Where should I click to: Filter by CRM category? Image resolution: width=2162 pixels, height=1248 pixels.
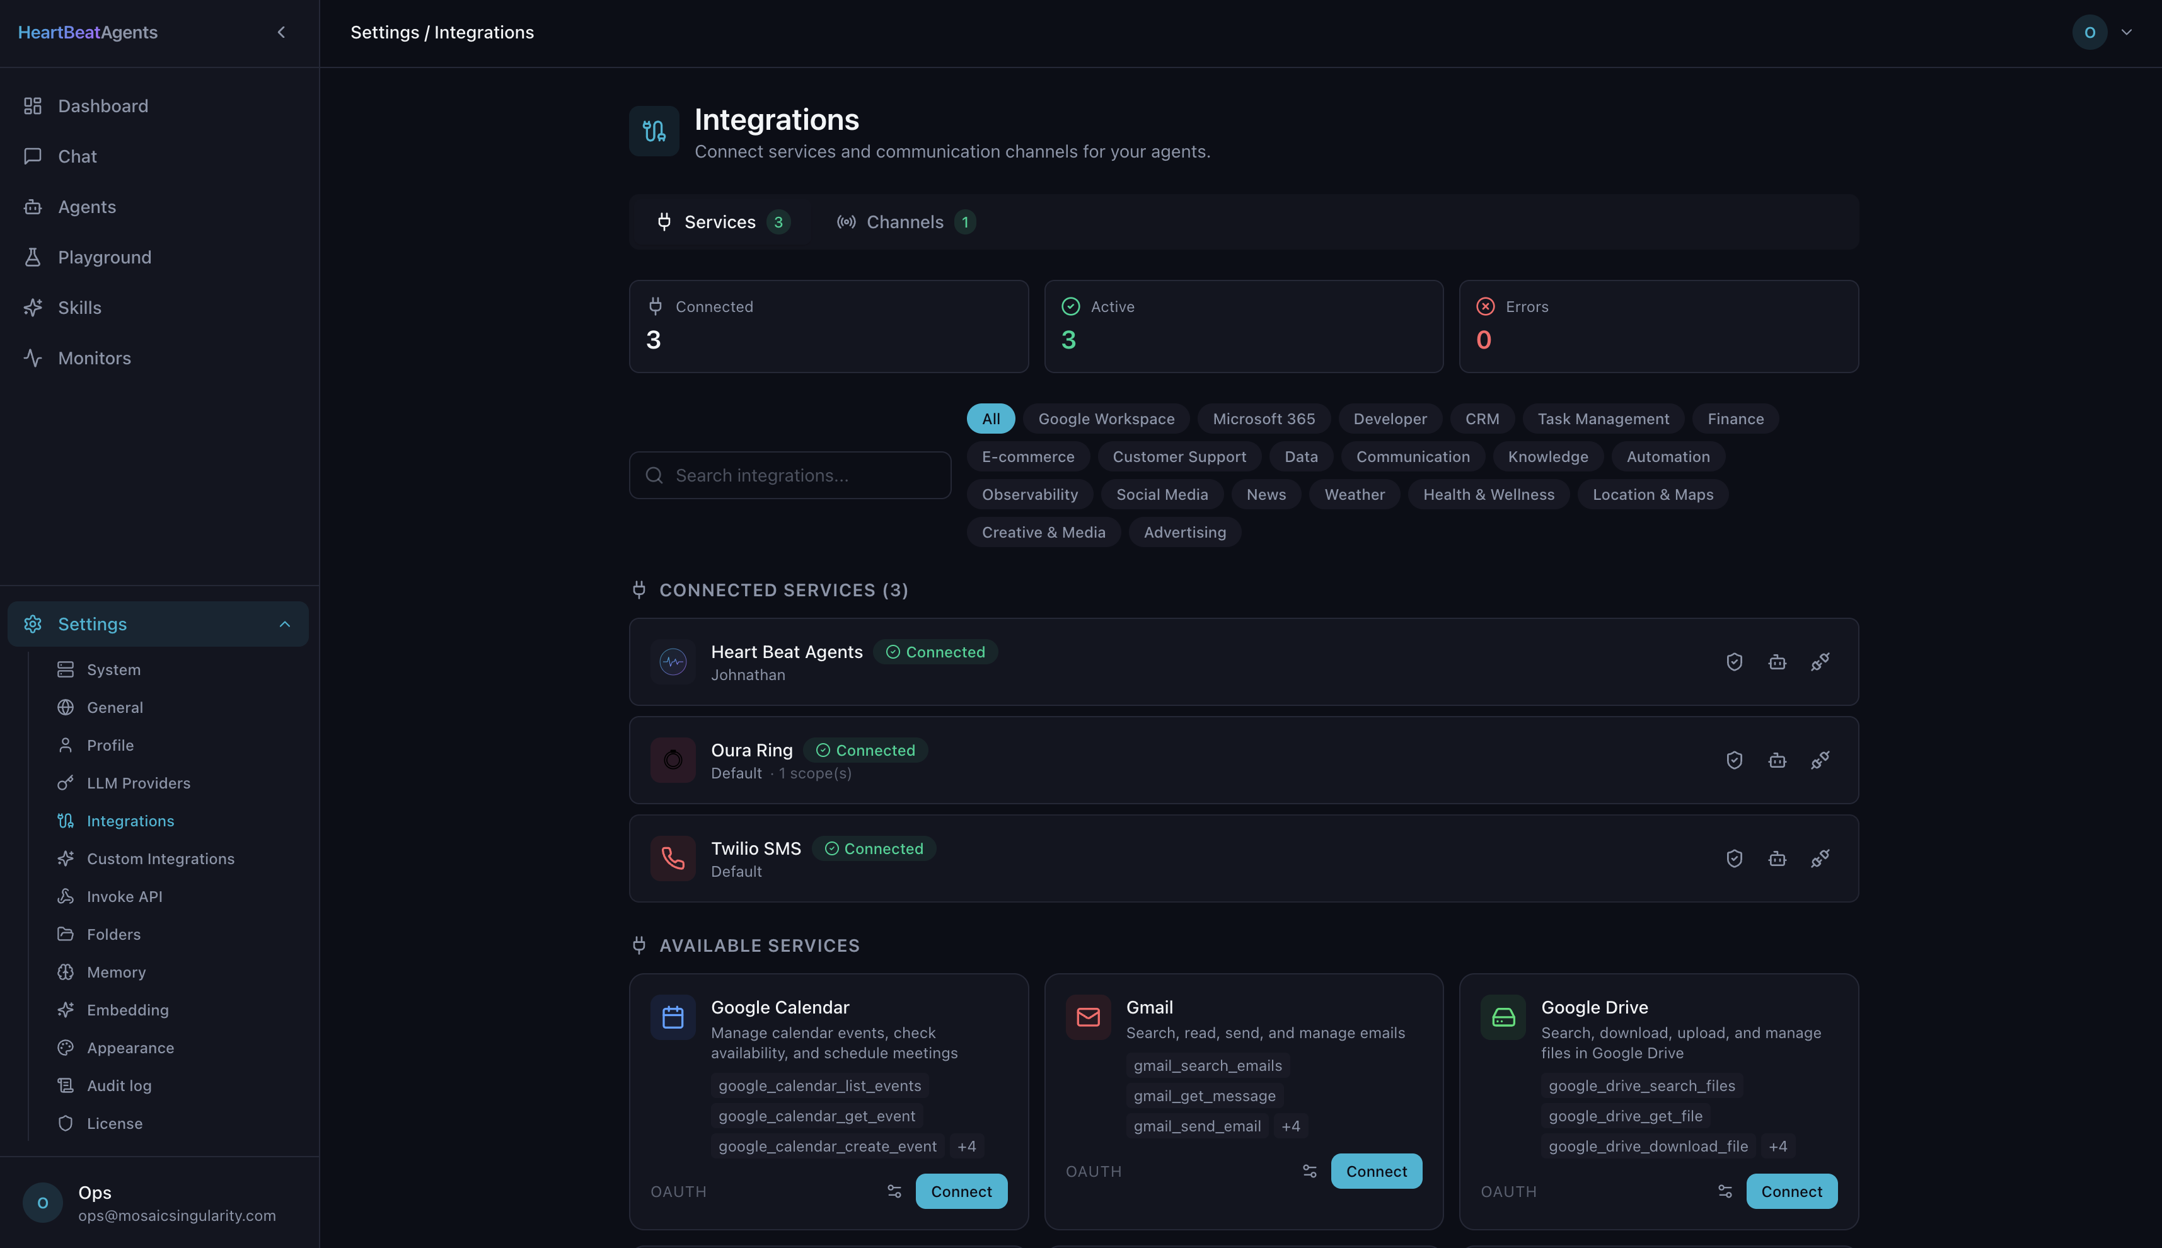coord(1482,419)
